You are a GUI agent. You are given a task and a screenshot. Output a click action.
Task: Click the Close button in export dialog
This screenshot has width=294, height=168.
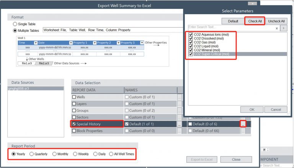click(x=236, y=159)
